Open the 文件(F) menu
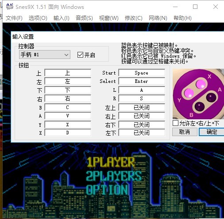Viewport: 224px width, 219px height. coord(14,18)
